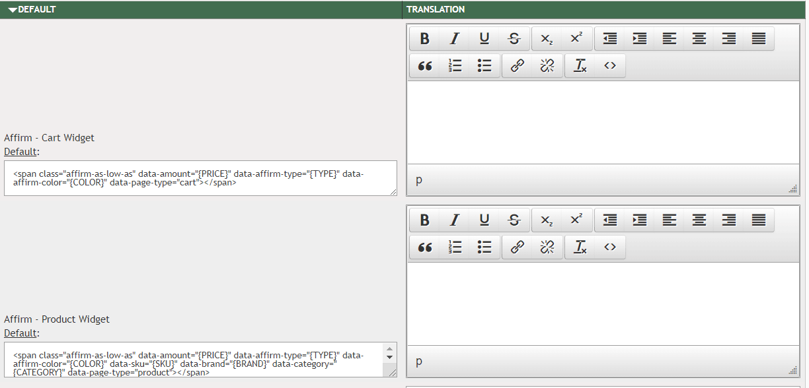Open source code view in Cart Widget editor
Viewport: 809px width, 388px height.
point(610,66)
